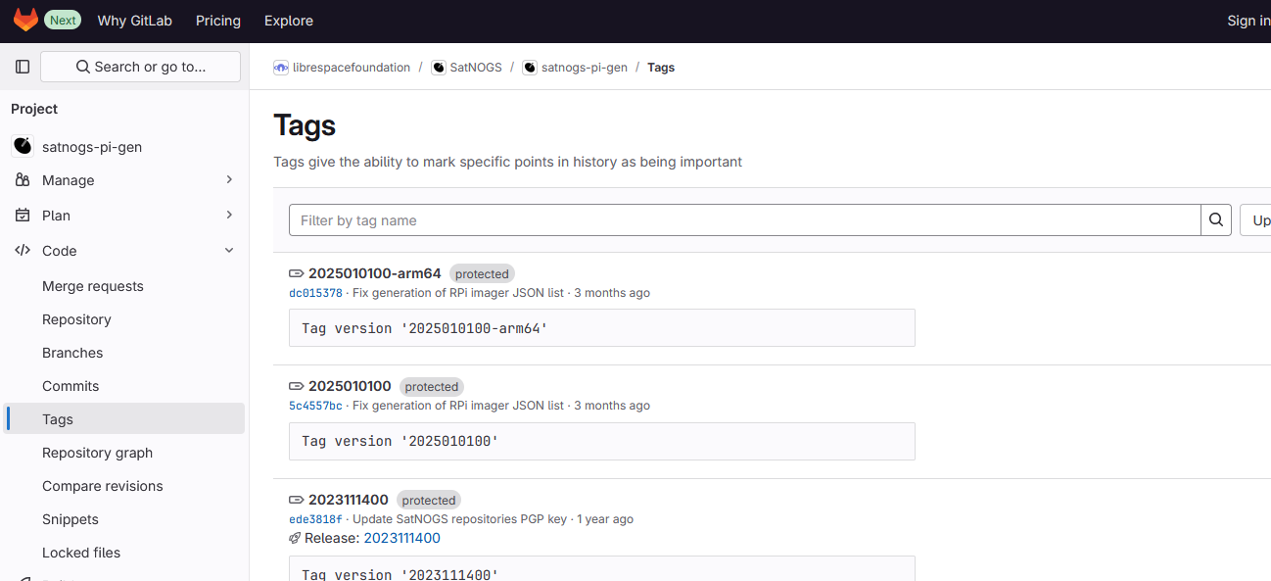Focus the Filter by tag name field

[x=745, y=220]
